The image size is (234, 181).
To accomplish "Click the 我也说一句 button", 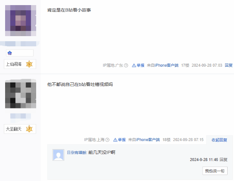I will (215, 171).
